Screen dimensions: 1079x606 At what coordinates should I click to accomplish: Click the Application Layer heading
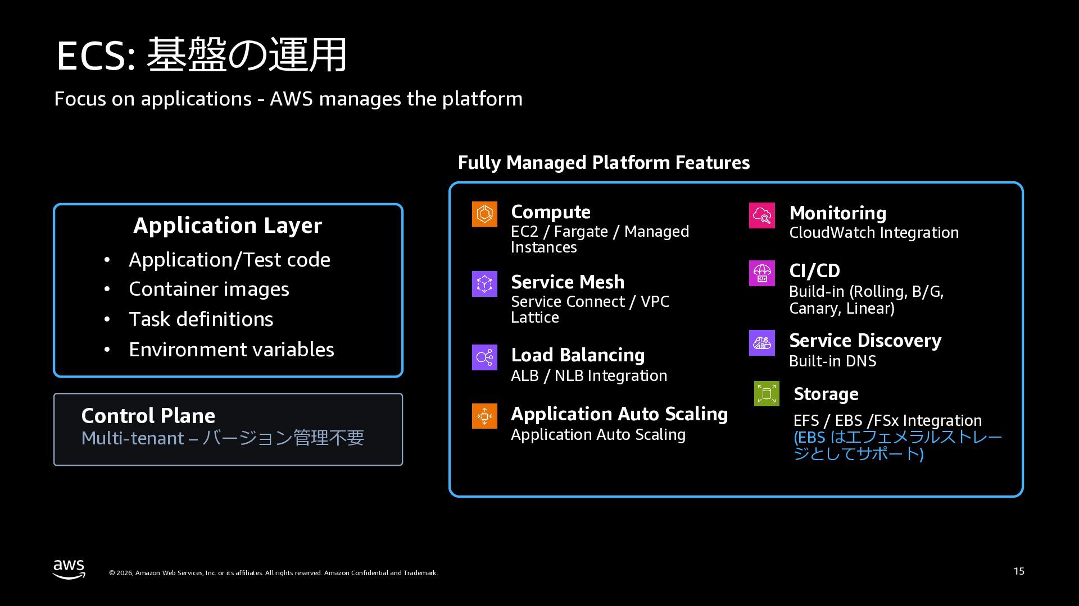click(228, 225)
